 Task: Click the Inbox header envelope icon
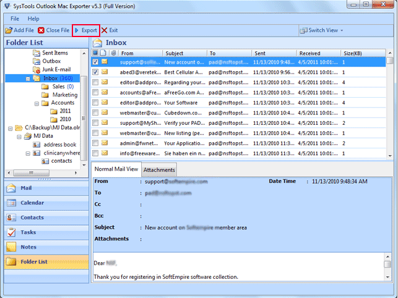tap(97, 43)
